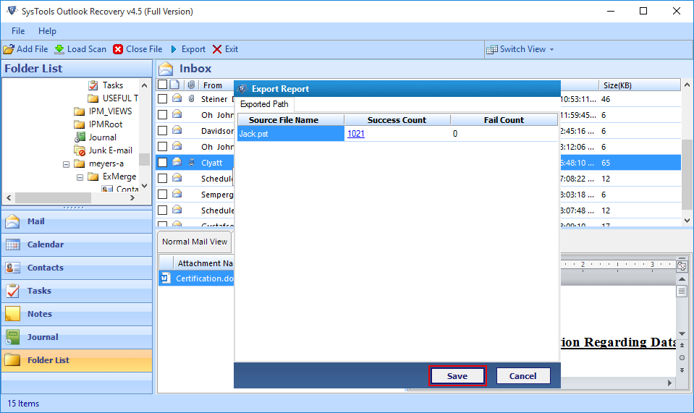
Task: Click the Source File Name column header
Action: [x=291, y=120]
